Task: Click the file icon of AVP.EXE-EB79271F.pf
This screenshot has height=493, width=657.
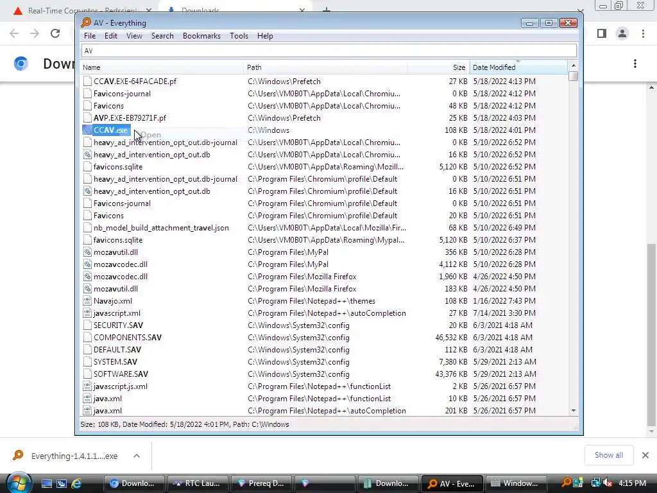Action: tap(87, 118)
